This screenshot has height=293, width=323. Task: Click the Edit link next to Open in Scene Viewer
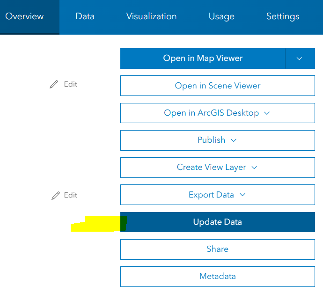click(71, 84)
